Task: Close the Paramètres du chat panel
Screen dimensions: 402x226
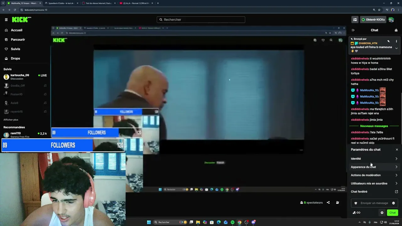Action: pos(397,150)
